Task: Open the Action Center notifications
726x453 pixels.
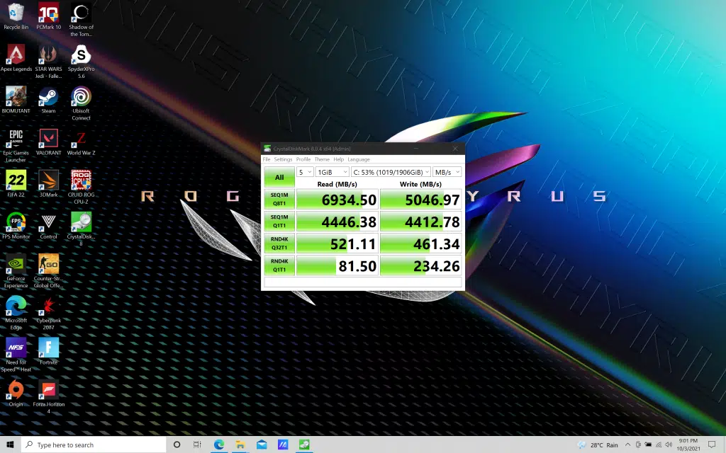Action: pos(712,445)
